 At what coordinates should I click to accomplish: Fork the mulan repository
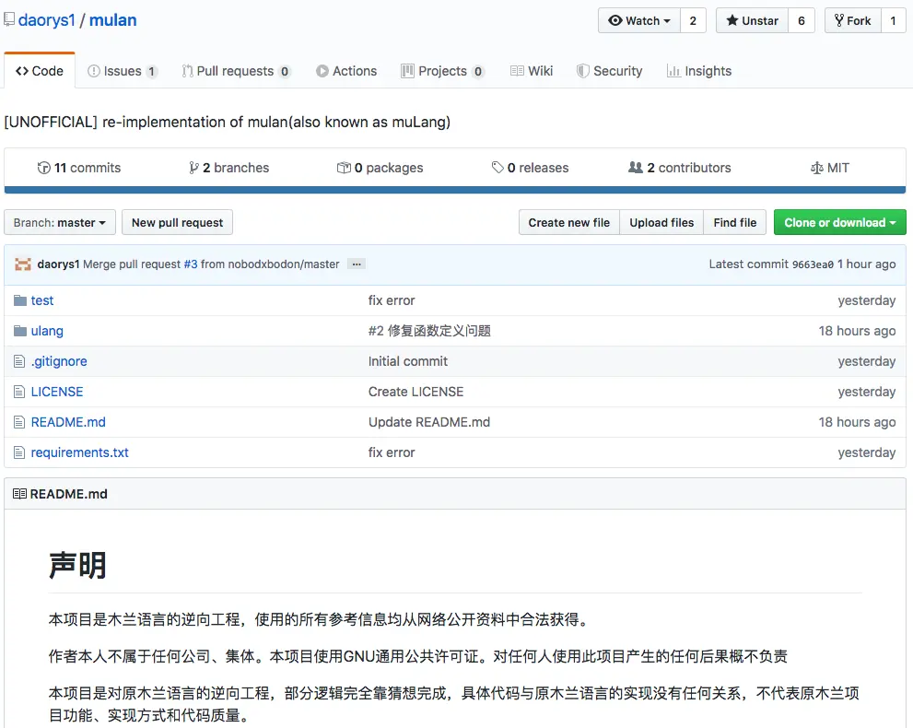click(x=852, y=21)
